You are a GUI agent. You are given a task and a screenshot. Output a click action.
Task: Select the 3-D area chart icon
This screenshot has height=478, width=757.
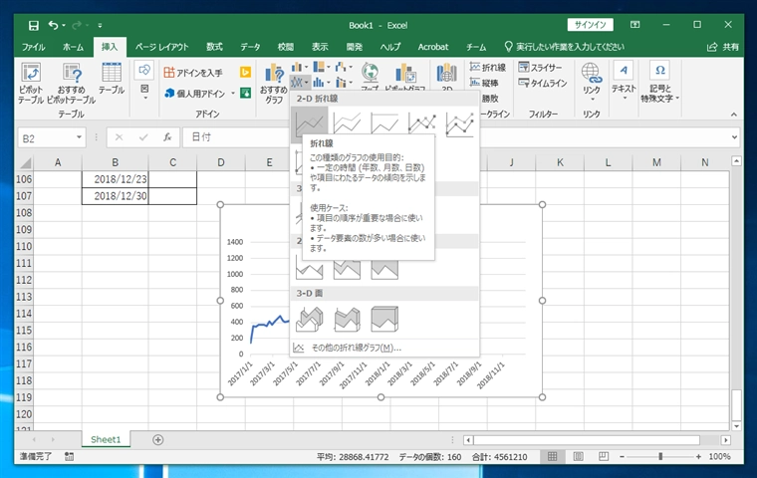coord(310,319)
